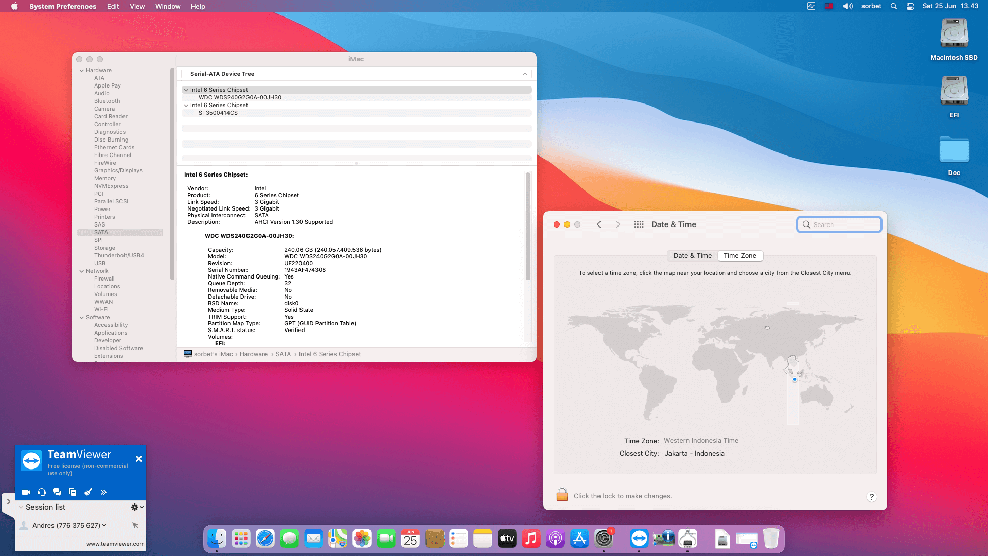Select WDC WDS240G2G0A-00JH30 device row
The height and width of the screenshot is (556, 988).
[x=356, y=97]
